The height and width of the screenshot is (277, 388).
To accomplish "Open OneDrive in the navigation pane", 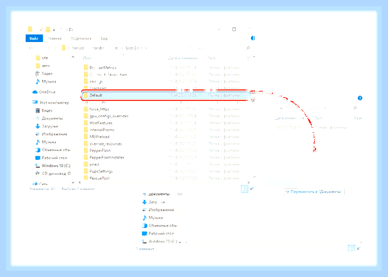I will pos(44,92).
